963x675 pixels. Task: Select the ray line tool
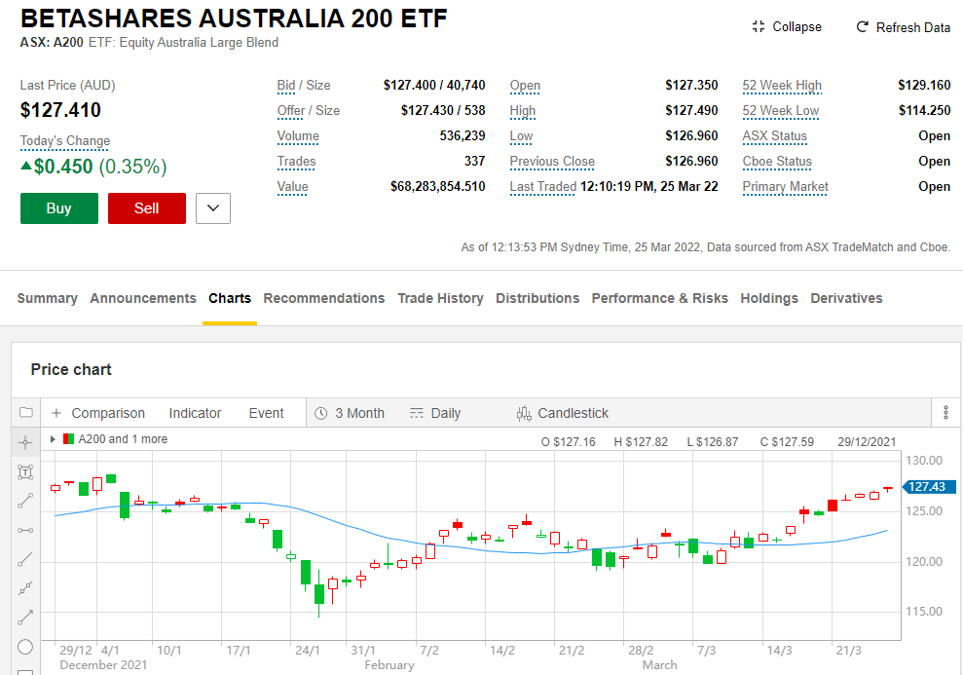tap(25, 559)
